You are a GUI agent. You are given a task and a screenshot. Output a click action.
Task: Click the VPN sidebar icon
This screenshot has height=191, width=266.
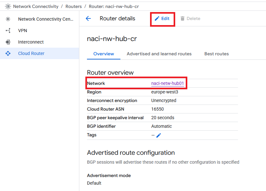8,31
